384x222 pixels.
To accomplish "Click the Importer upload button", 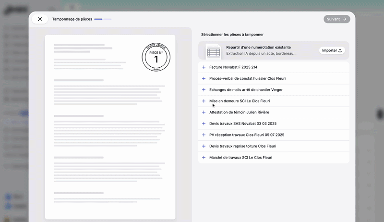I will pos(332,50).
